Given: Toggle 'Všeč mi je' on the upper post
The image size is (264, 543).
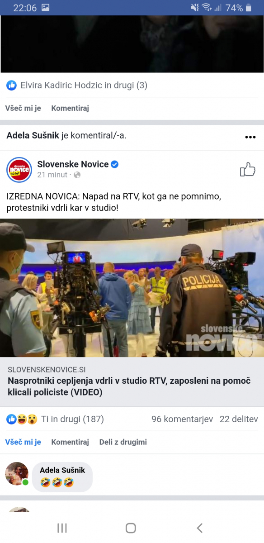Looking at the screenshot, I should [x=23, y=108].
